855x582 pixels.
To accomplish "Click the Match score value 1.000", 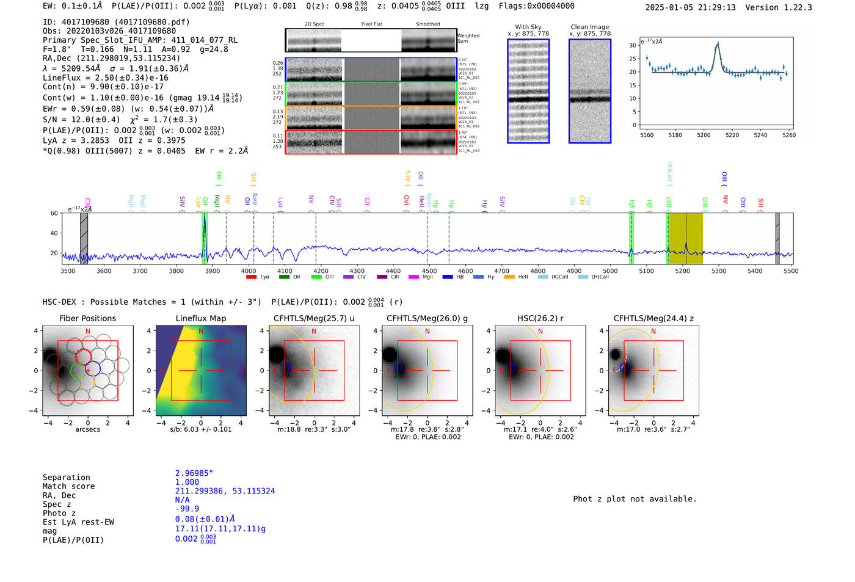I will 187,482.
